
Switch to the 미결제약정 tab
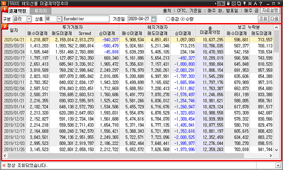pyautogui.click(x=16, y=11)
